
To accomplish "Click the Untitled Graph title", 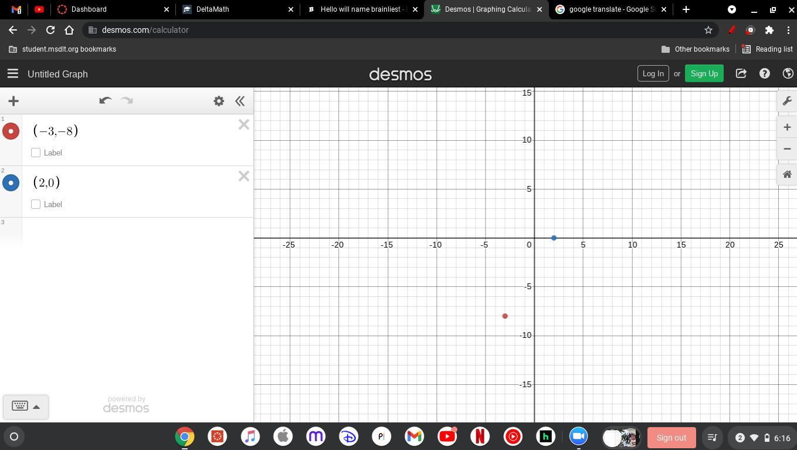I will click(x=57, y=74).
